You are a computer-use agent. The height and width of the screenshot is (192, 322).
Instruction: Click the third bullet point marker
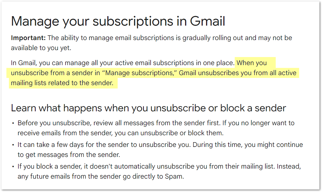coord(13,167)
